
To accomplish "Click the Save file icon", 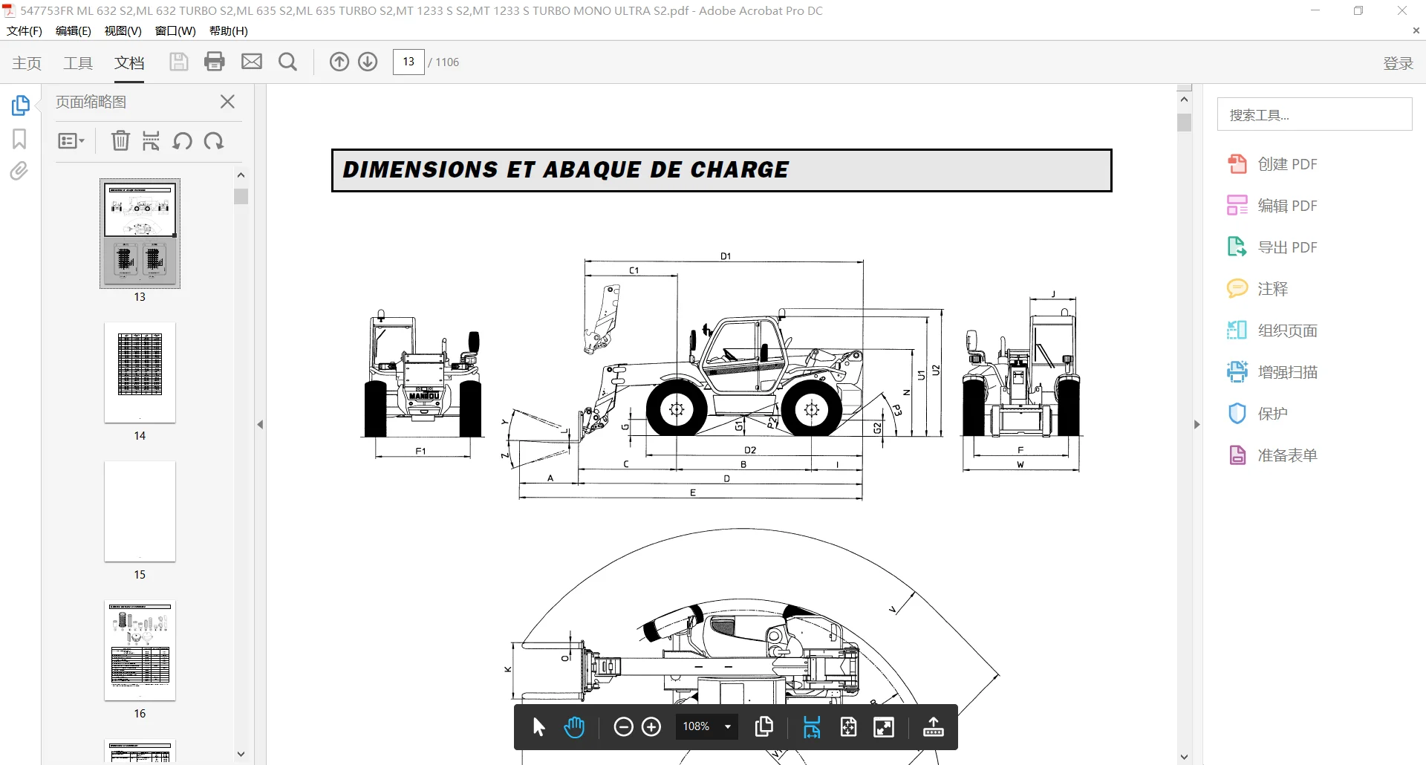I will [x=178, y=62].
